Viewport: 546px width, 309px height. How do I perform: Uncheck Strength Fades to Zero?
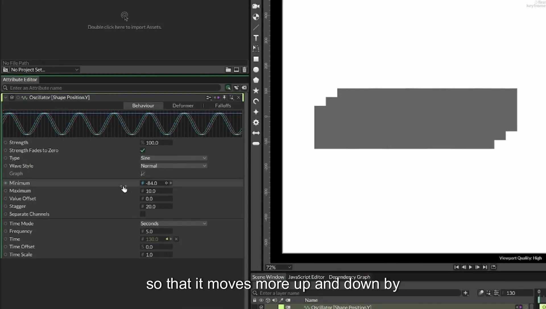pos(143,150)
